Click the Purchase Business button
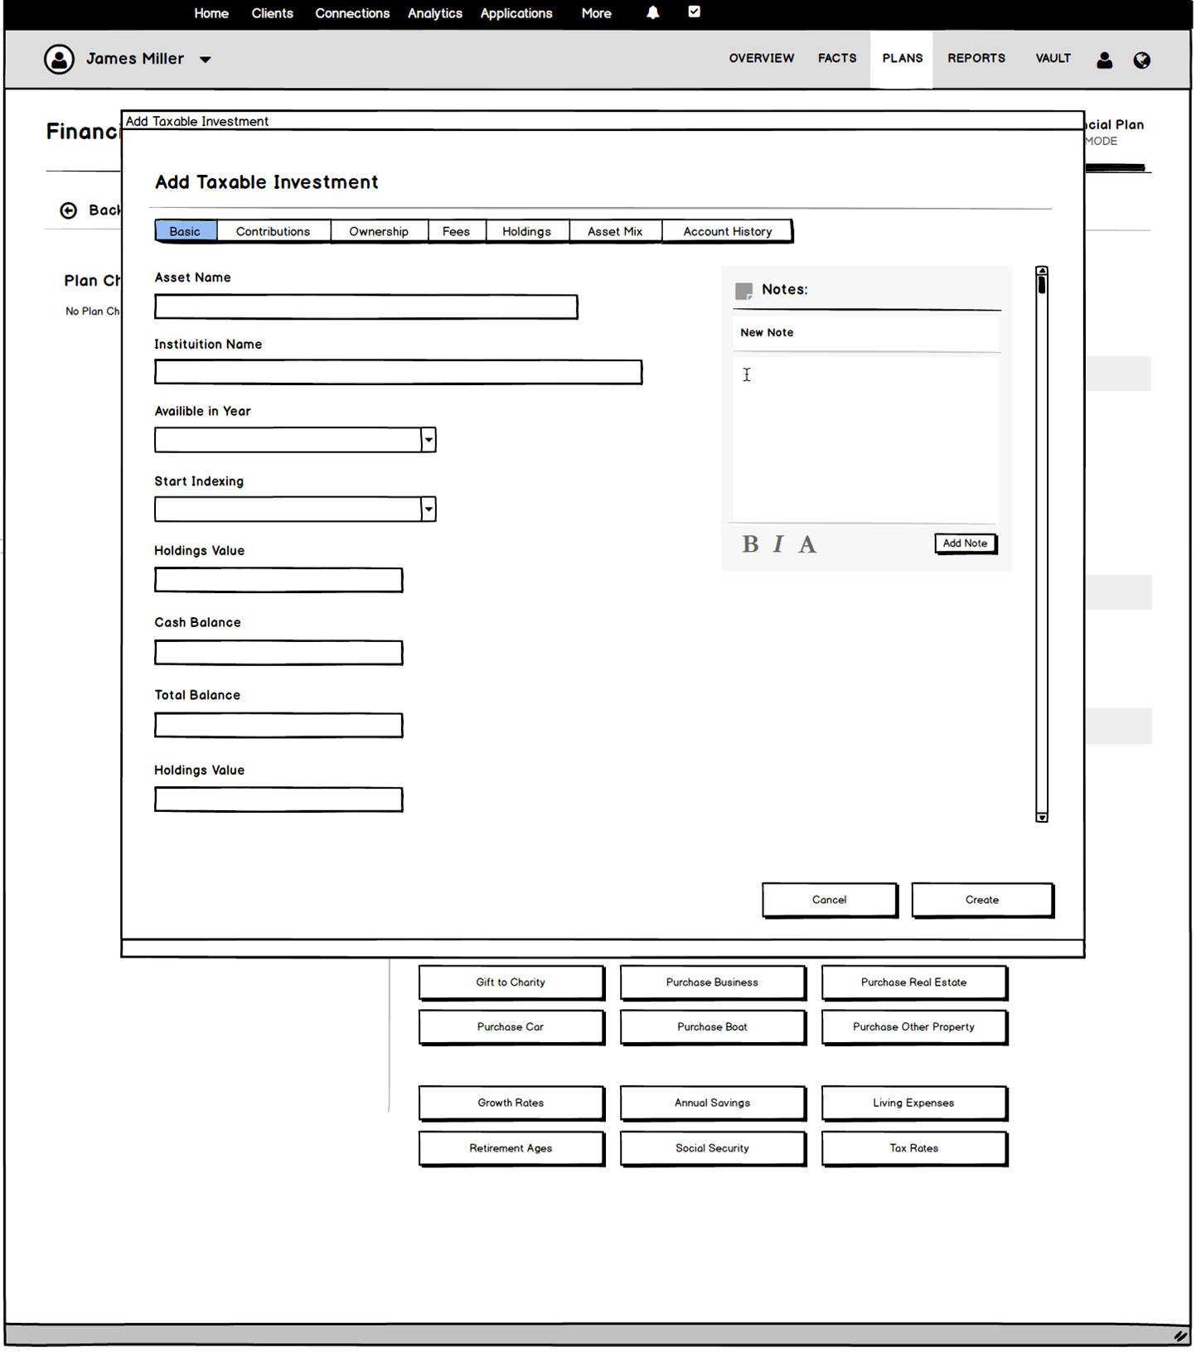 pyautogui.click(x=713, y=983)
